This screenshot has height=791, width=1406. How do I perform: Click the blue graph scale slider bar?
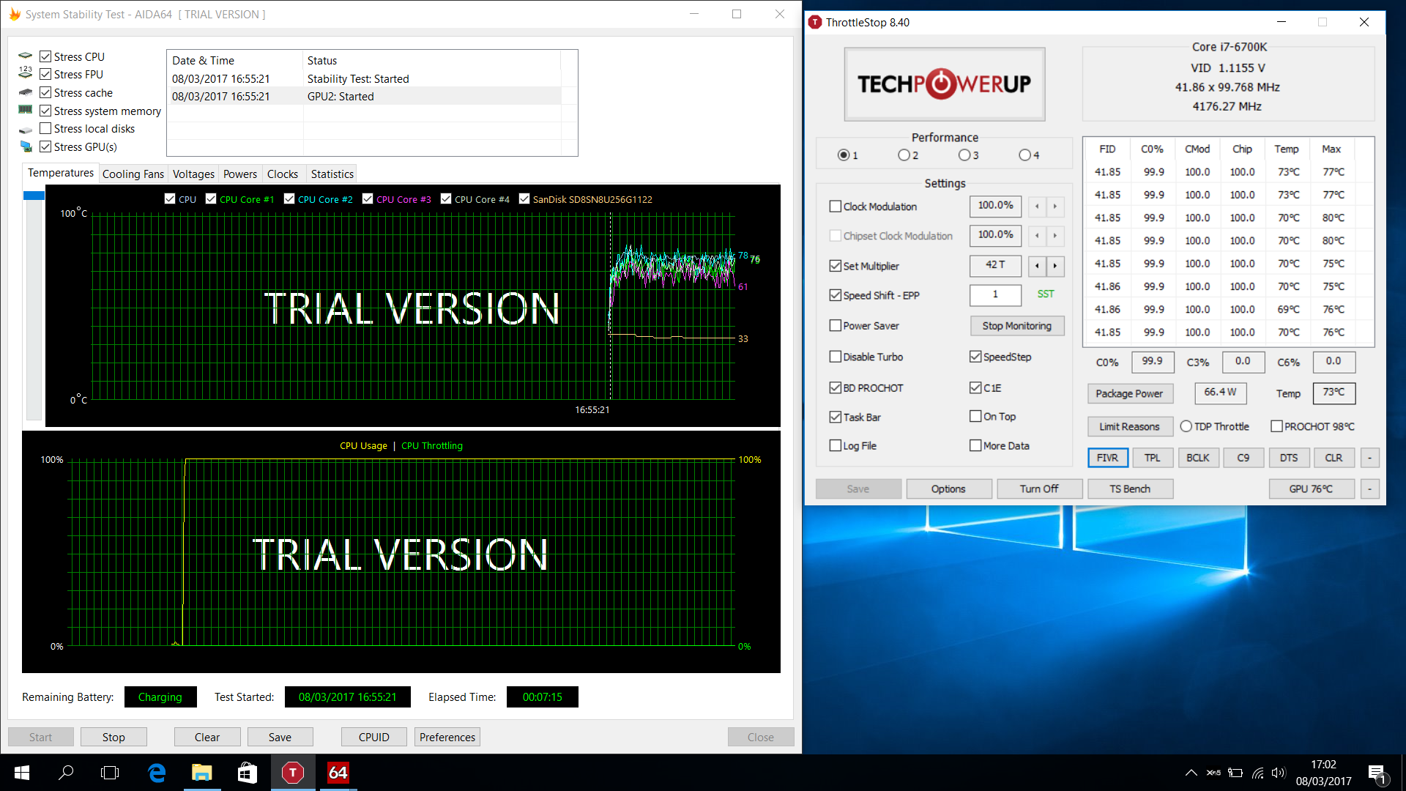tap(34, 196)
